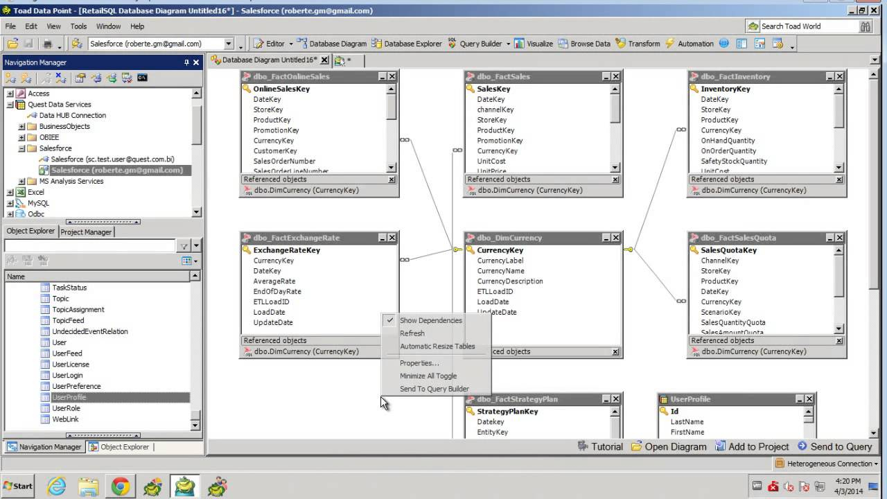Launch Database Explorer from the toolbar
887x499 pixels.
coord(406,44)
